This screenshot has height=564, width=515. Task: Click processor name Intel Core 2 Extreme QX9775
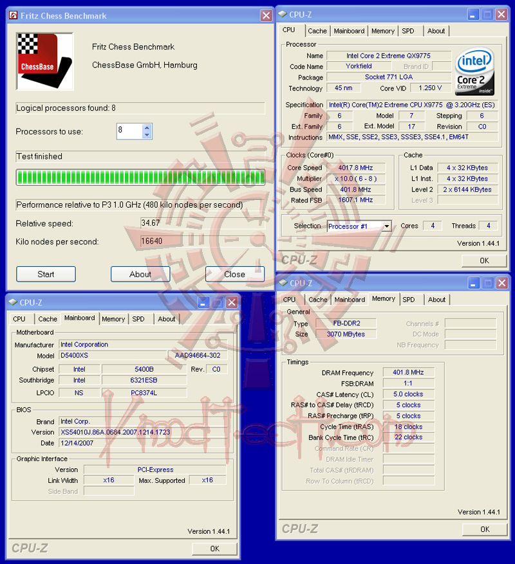(x=389, y=56)
